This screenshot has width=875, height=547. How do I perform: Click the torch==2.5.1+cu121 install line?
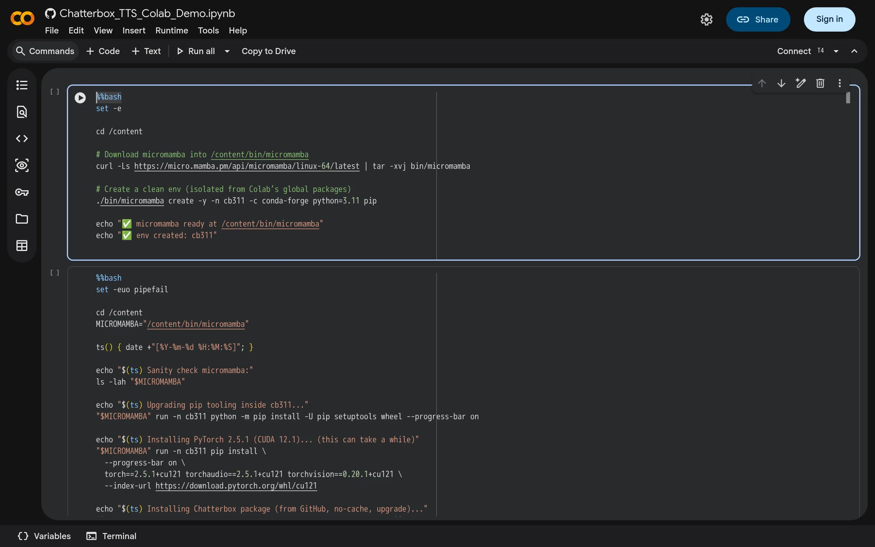(253, 474)
